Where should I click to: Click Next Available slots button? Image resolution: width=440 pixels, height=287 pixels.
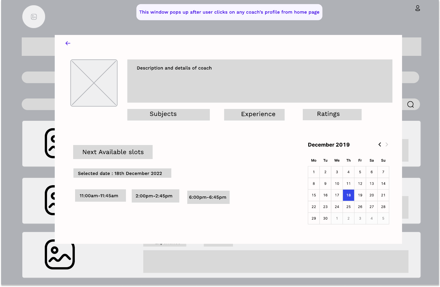click(113, 152)
